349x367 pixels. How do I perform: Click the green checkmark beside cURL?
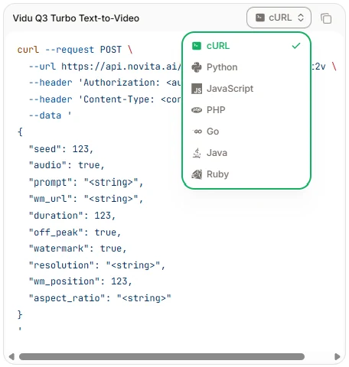coord(296,46)
